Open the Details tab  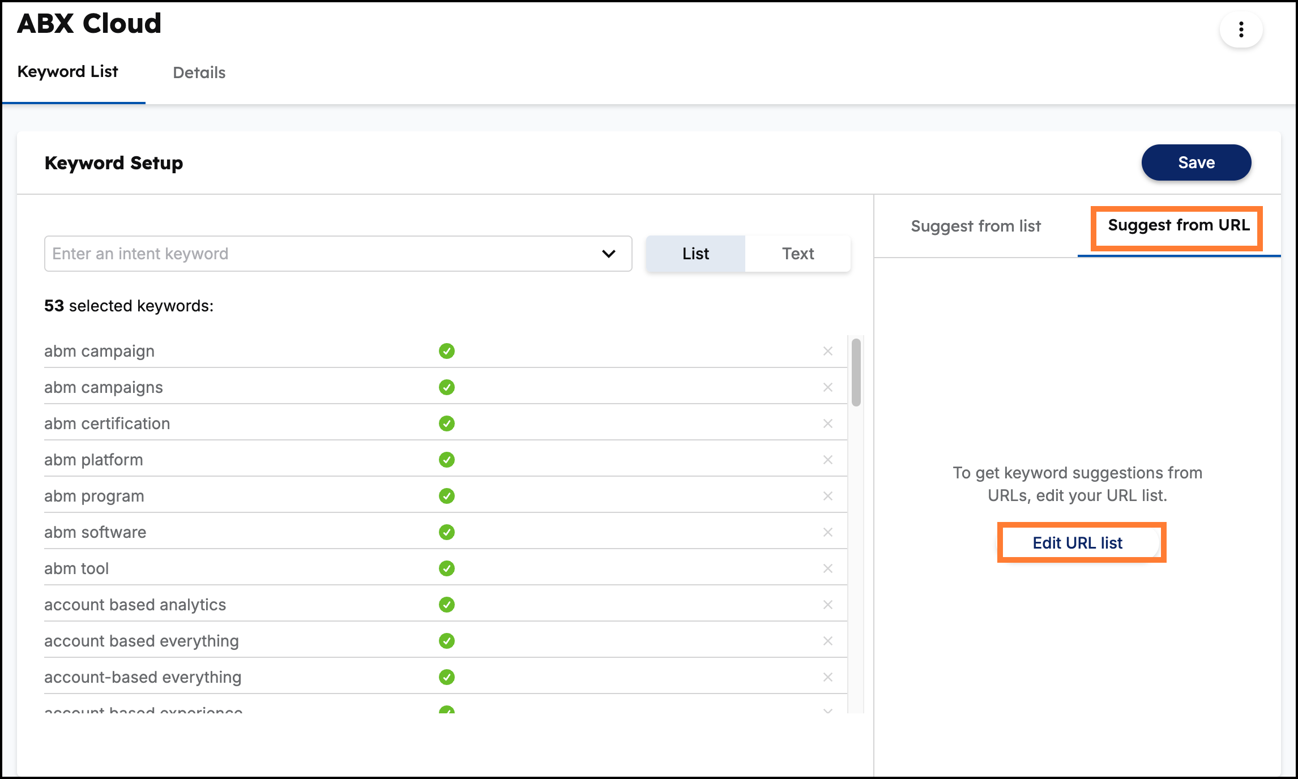[199, 72]
